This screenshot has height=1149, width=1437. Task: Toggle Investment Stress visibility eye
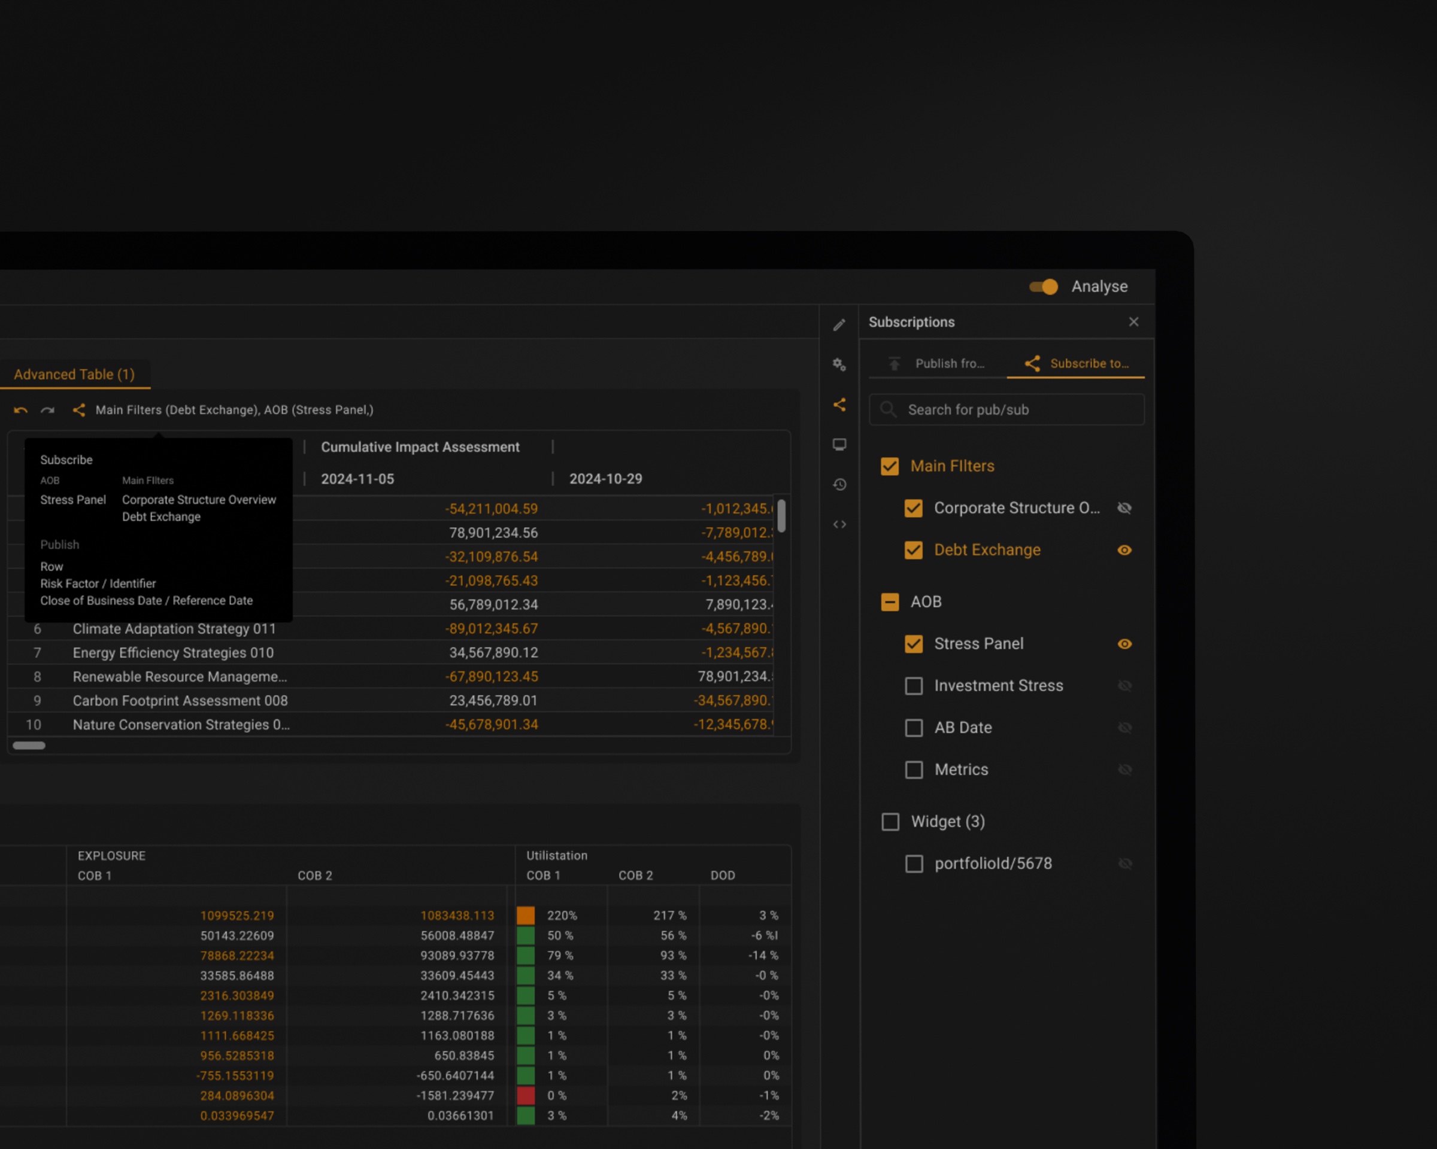coord(1124,686)
